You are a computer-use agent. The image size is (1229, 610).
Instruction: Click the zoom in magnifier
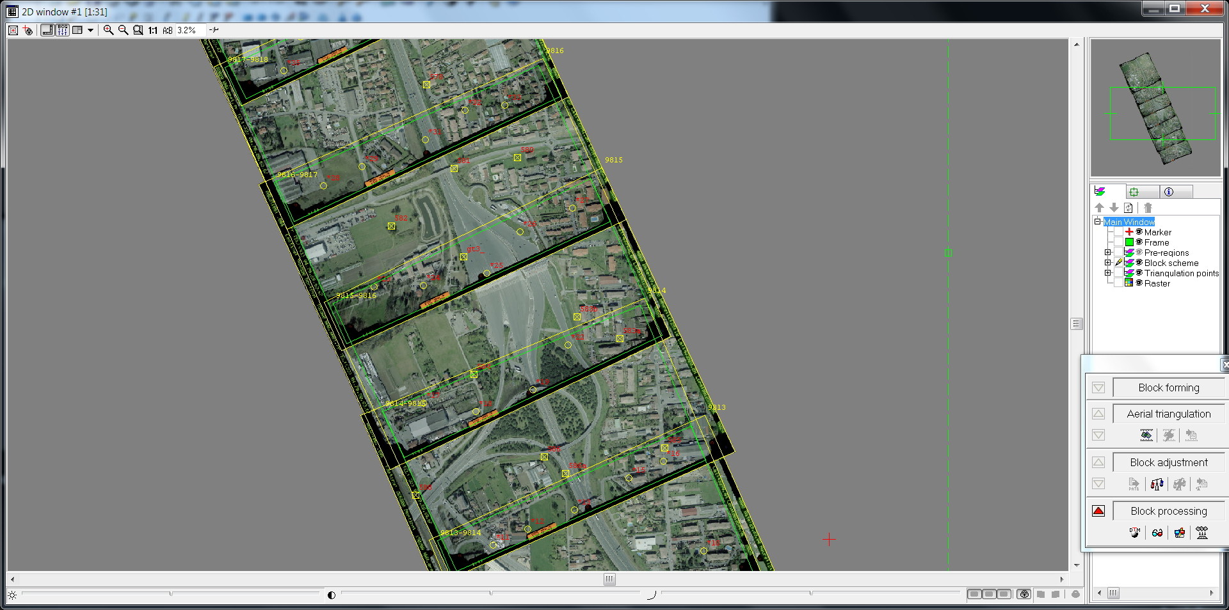coord(108,30)
